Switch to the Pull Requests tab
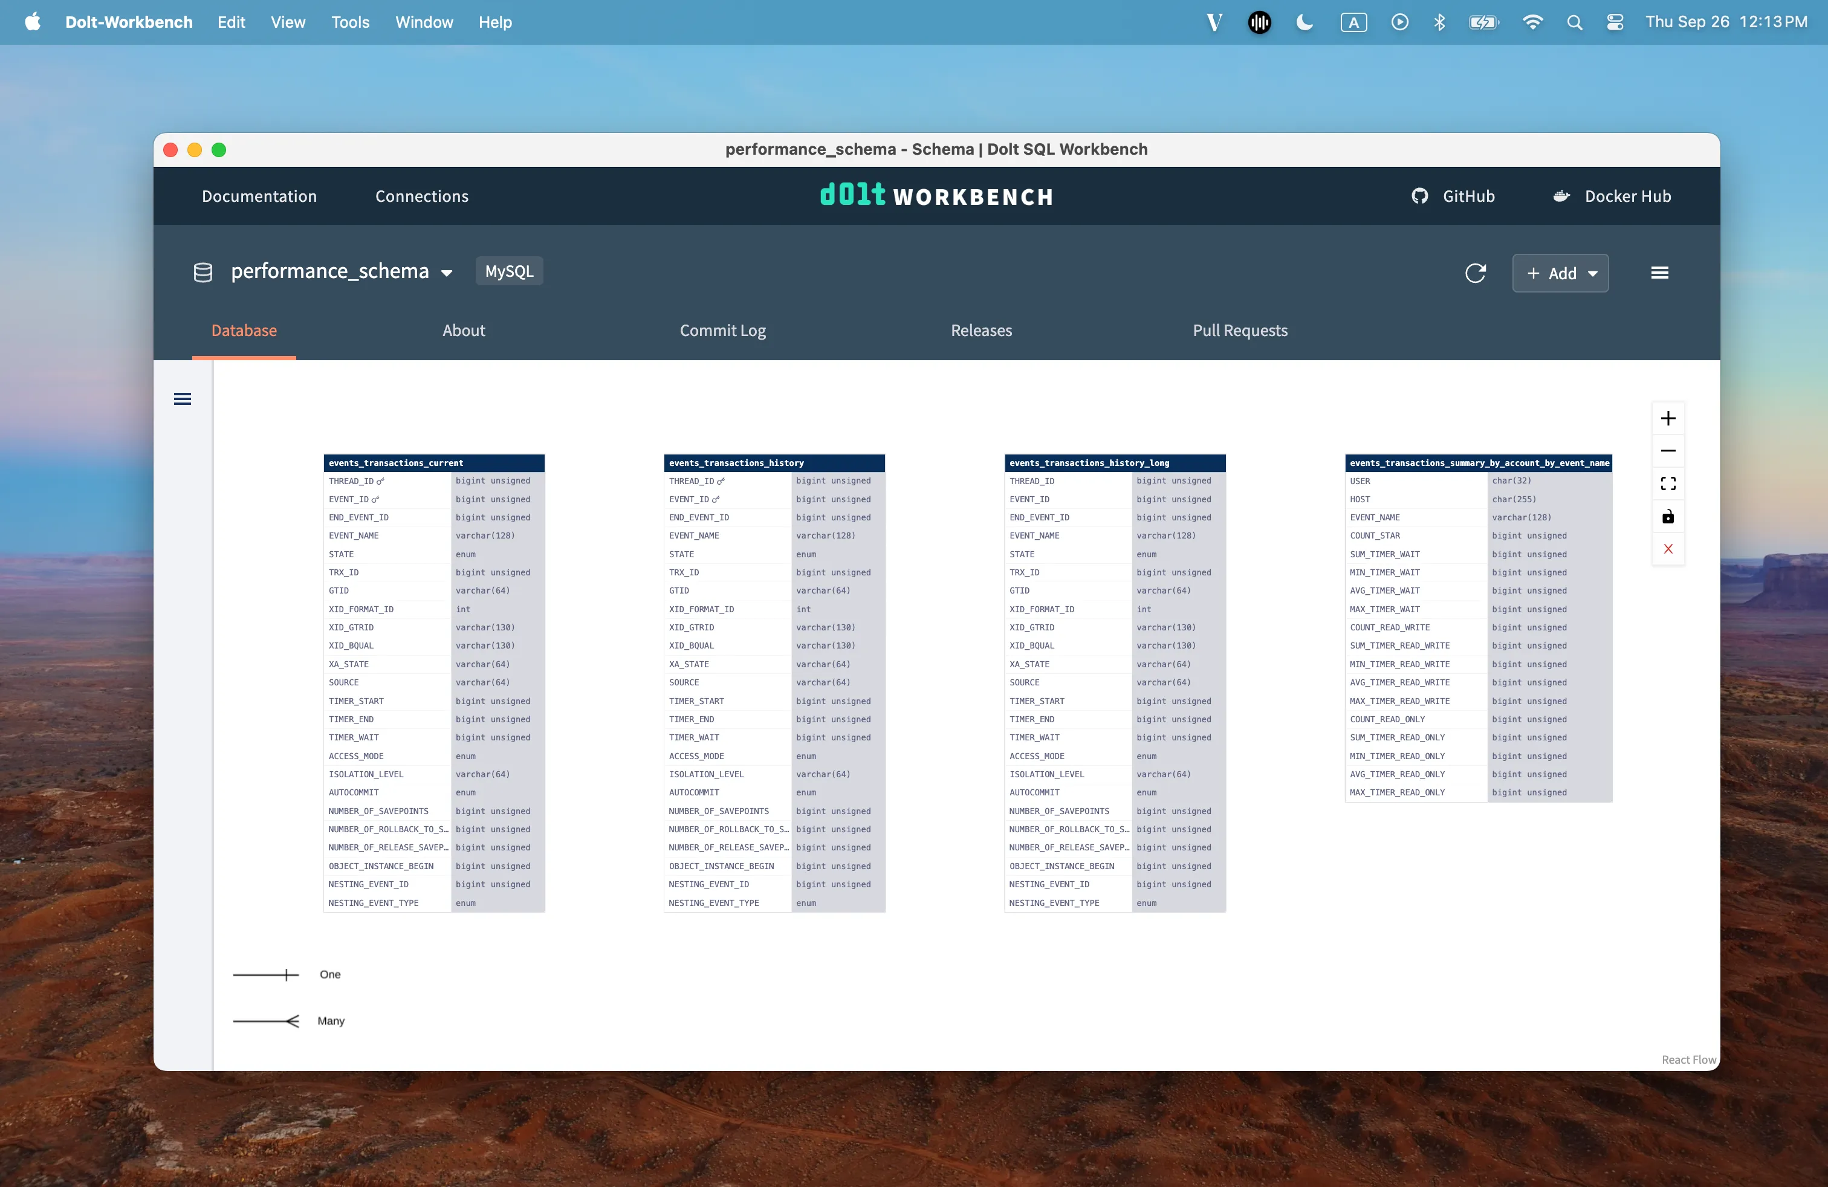This screenshot has height=1187, width=1828. [x=1240, y=330]
